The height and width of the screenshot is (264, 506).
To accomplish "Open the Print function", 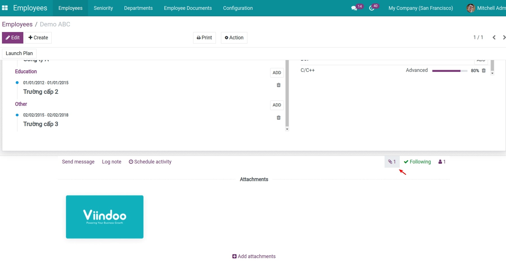I will click(204, 38).
